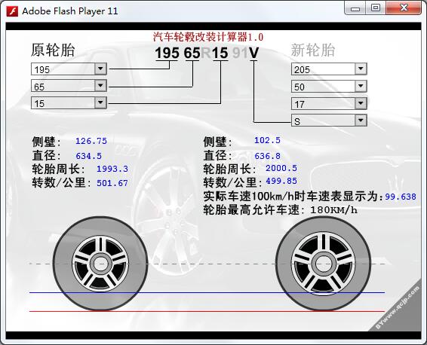Click the 65 in the tire code
The width and height of the screenshot is (427, 345).
(x=192, y=53)
